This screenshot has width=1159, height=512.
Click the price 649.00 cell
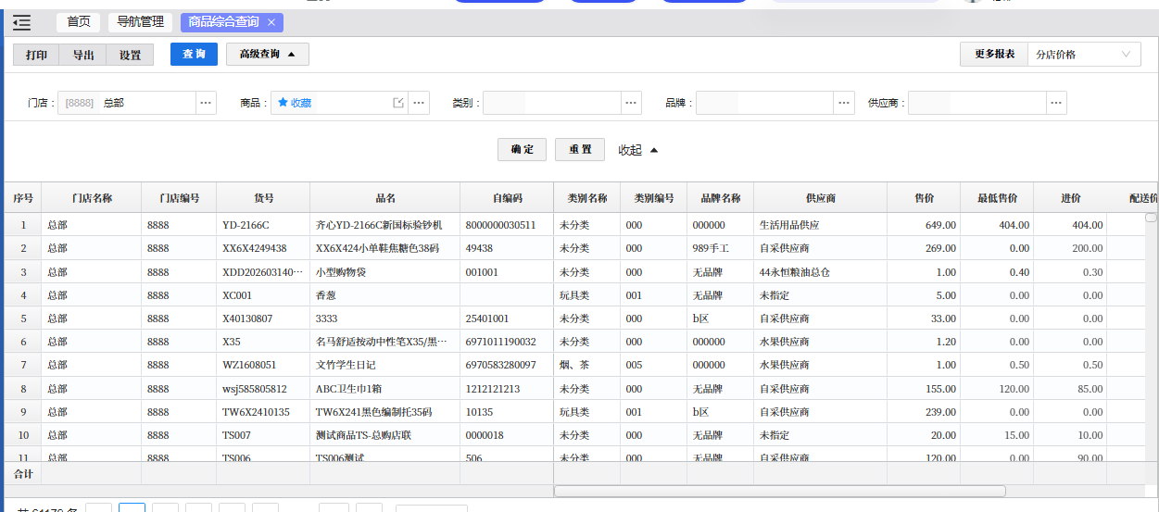925,225
